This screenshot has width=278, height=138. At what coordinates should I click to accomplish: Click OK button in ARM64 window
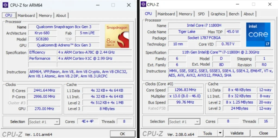[122, 134]
